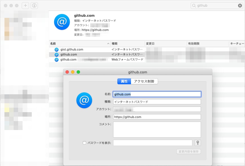Switch to the アクセス制御 tab

tap(144, 81)
